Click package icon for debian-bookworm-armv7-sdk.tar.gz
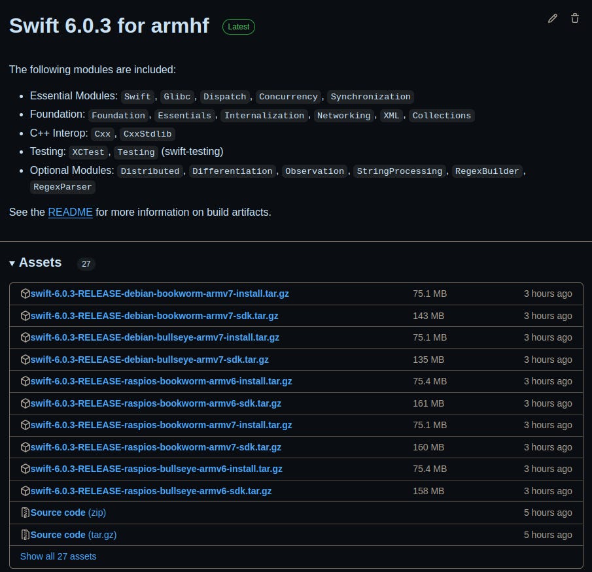The image size is (592, 572). coord(26,316)
